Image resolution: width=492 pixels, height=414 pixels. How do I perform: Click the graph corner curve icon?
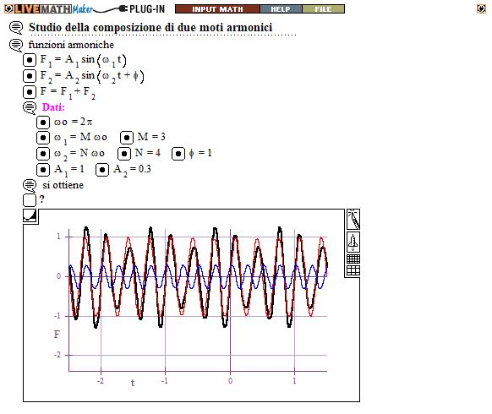point(30,215)
